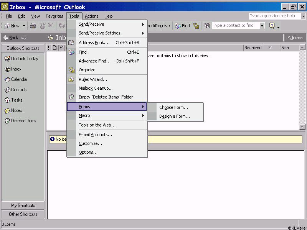This screenshot has height=230, width=307.
Task: Click the Find button in the toolbar
Action: [x=183, y=26]
